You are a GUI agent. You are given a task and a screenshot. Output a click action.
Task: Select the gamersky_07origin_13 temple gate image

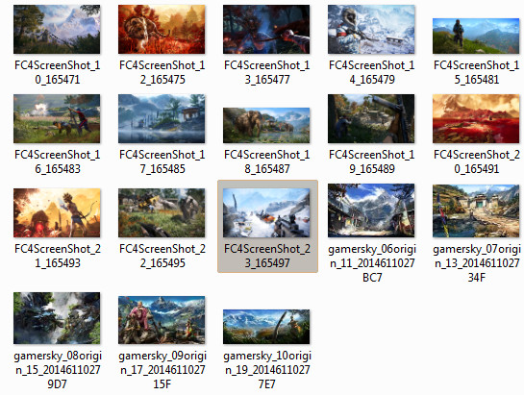coord(476,210)
